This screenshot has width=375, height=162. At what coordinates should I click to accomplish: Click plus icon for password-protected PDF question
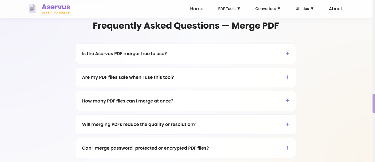tap(287, 148)
